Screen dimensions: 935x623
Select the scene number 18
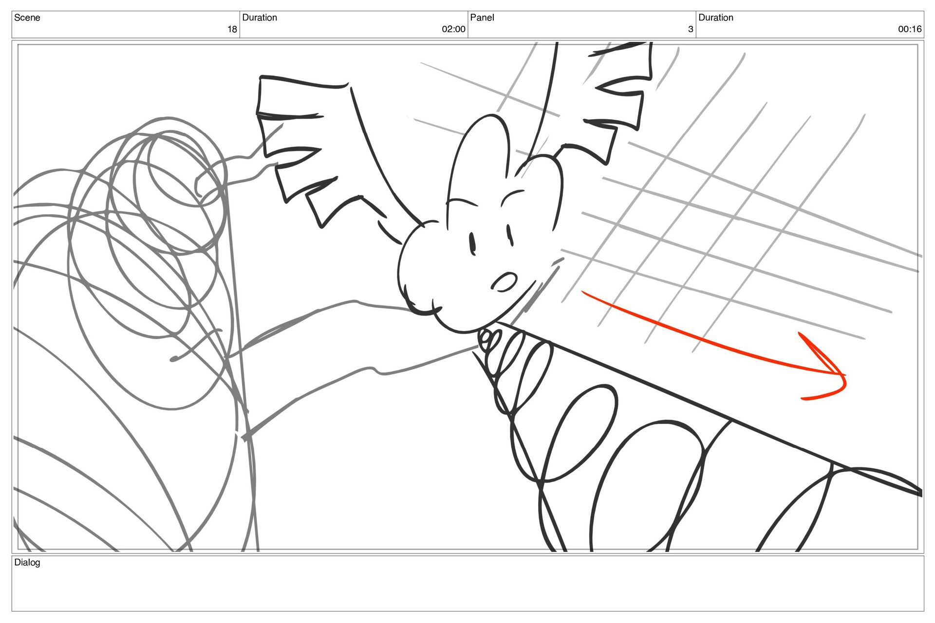pyautogui.click(x=232, y=29)
